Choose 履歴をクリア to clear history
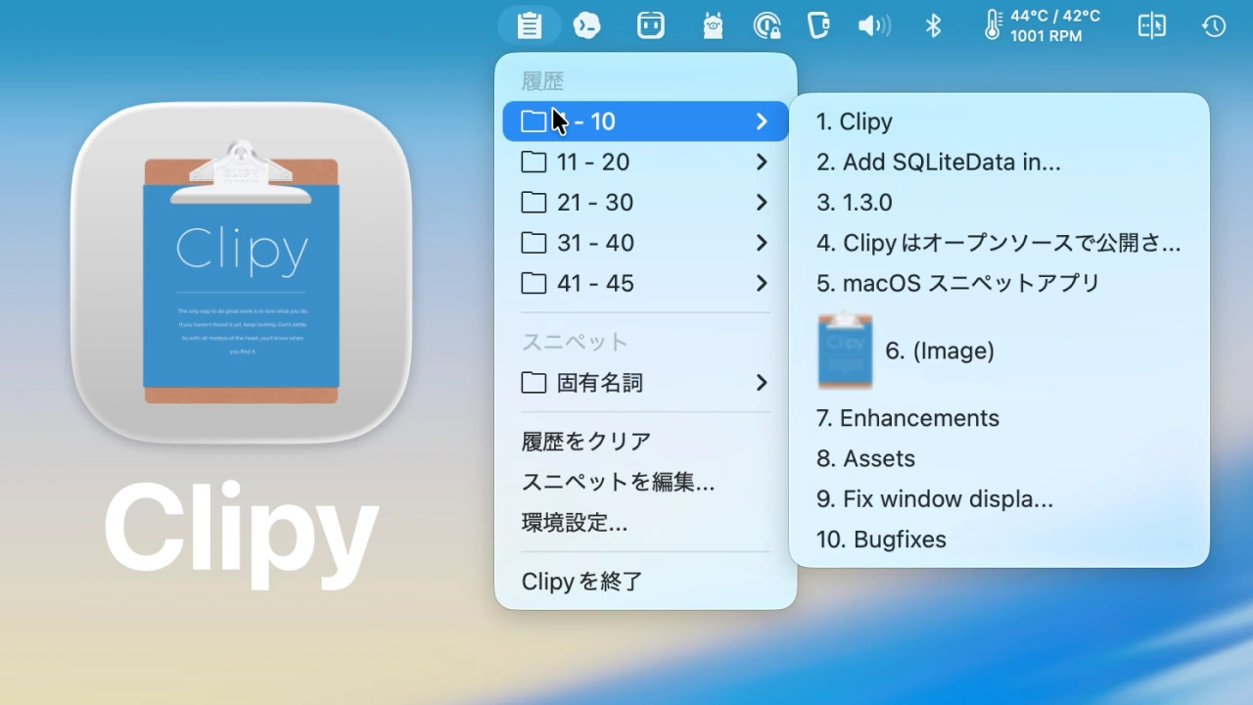This screenshot has width=1253, height=705. pos(645,442)
